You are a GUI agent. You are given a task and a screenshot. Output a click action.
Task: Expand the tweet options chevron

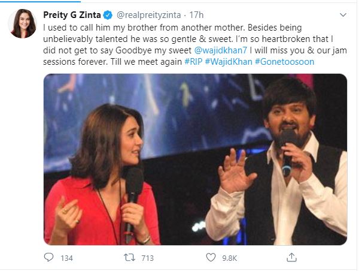click(342, 13)
